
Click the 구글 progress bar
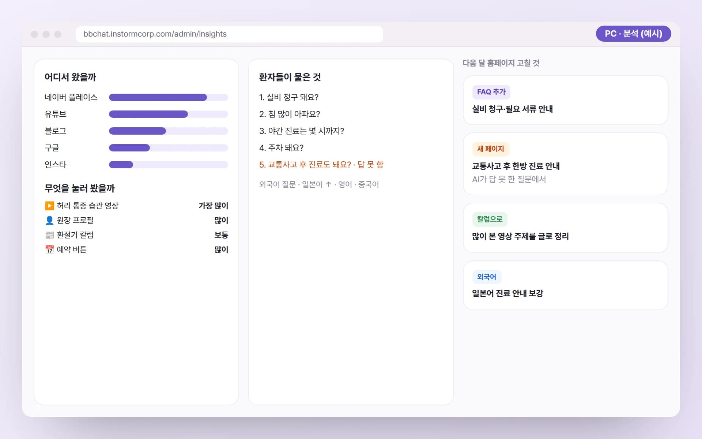point(169,148)
